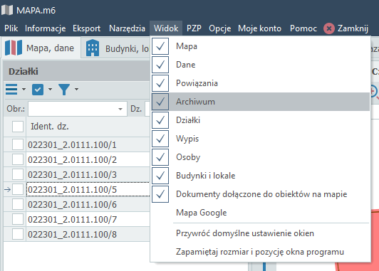Screen dimensions: 379x271
Task: Check the box for 022301_2.0111.100/7
Action: [18, 219]
